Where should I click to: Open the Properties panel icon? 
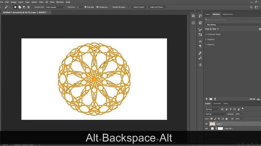(193, 16)
